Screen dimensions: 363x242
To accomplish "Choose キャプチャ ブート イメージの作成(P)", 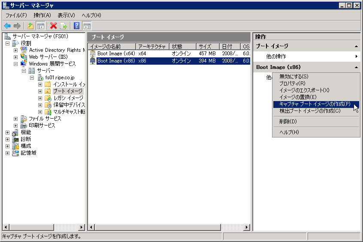I will pyautogui.click(x=316, y=104).
